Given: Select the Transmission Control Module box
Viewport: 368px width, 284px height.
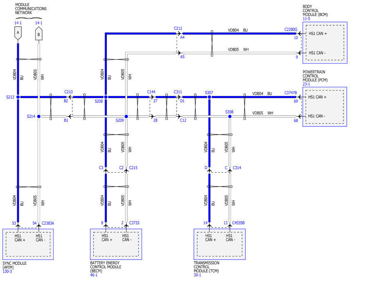Looking at the screenshot, I should pos(219,244).
